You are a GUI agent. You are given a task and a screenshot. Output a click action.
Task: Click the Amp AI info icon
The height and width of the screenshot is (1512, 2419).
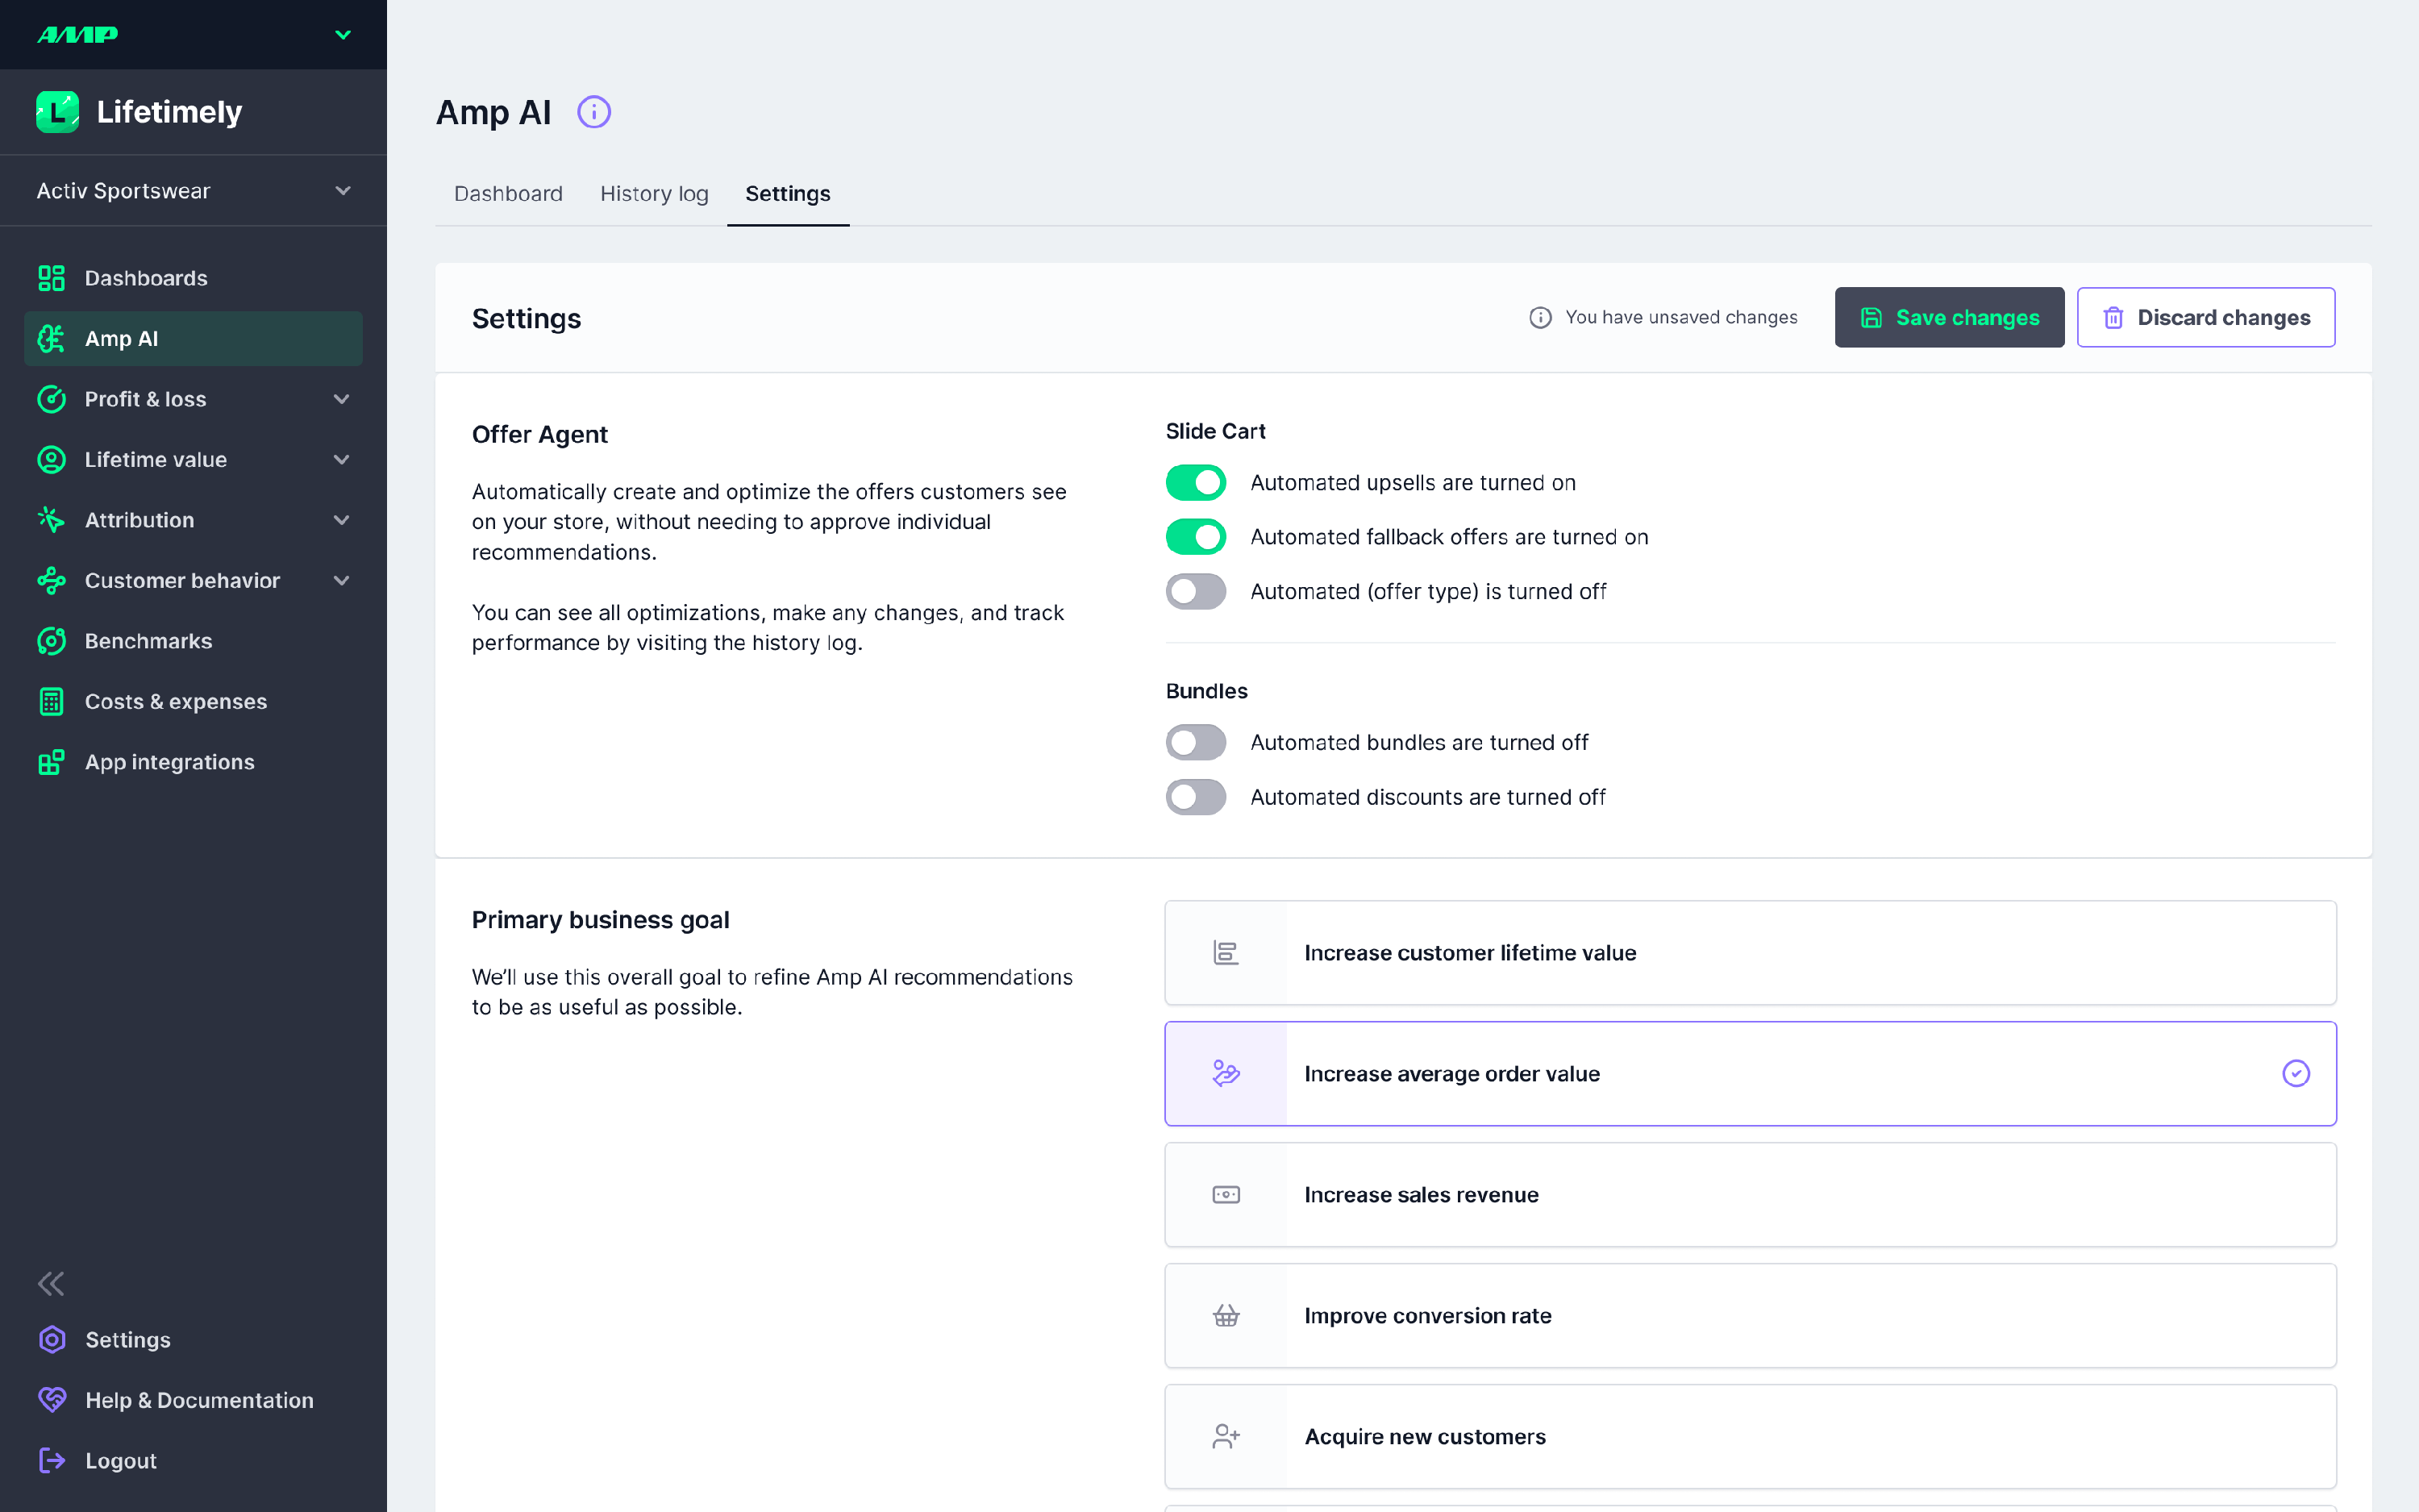[x=593, y=112]
